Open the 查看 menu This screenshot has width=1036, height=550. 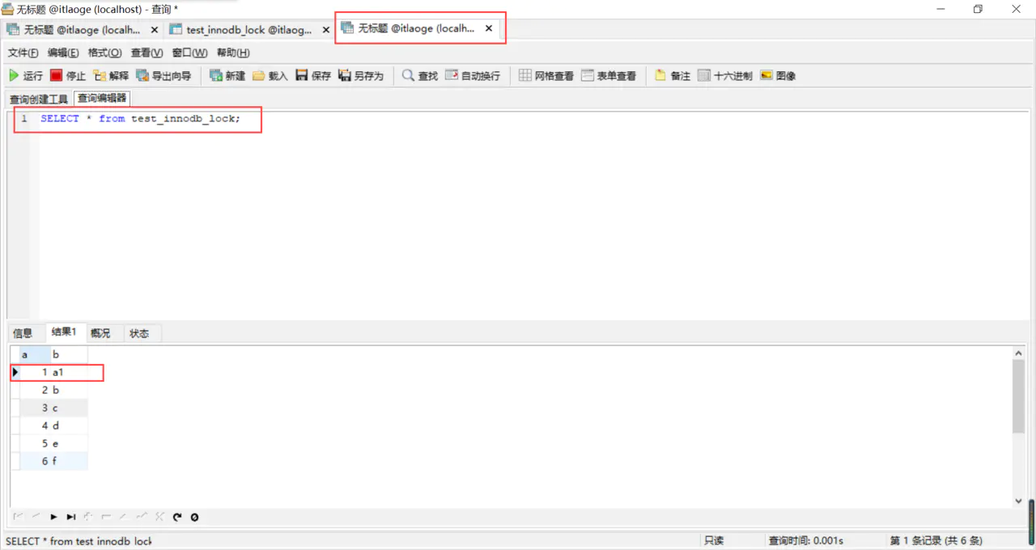147,53
